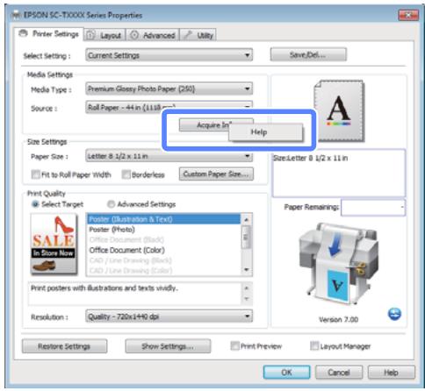
Task: Click the target list's down scroll arrow
Action: point(246,270)
